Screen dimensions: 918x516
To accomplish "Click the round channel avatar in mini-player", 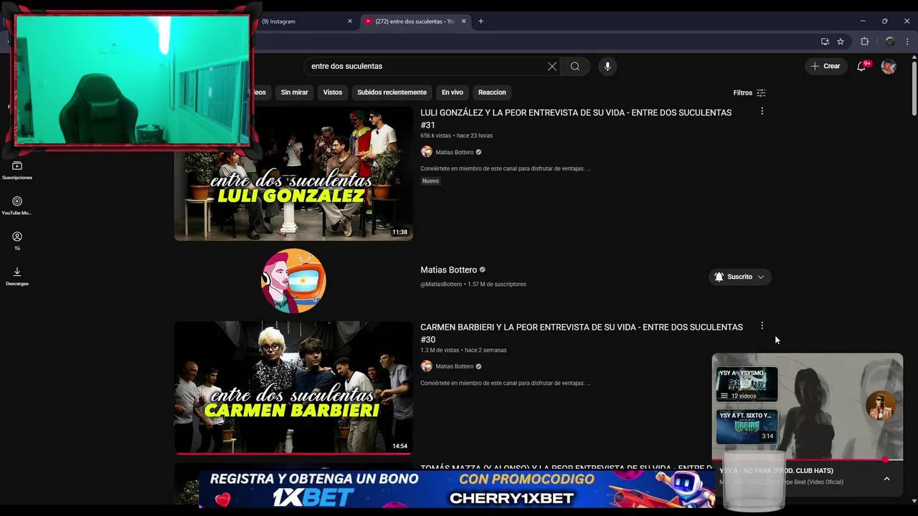I will [880, 406].
